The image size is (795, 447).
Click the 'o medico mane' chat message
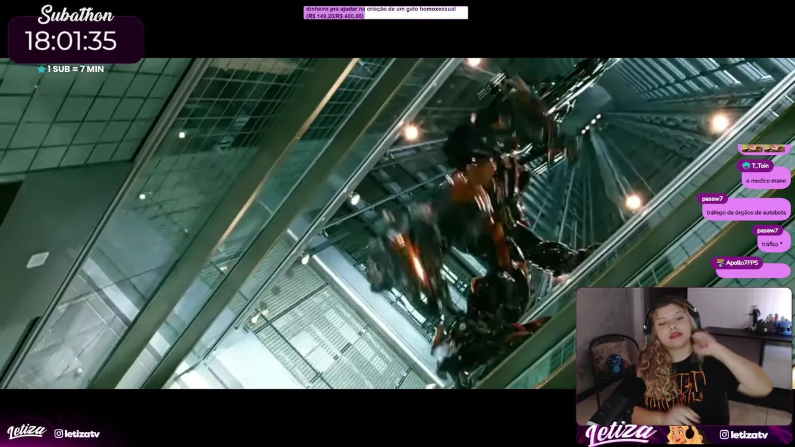tap(766, 181)
